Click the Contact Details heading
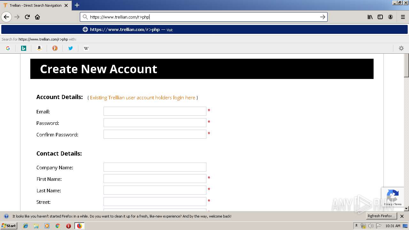 click(59, 154)
